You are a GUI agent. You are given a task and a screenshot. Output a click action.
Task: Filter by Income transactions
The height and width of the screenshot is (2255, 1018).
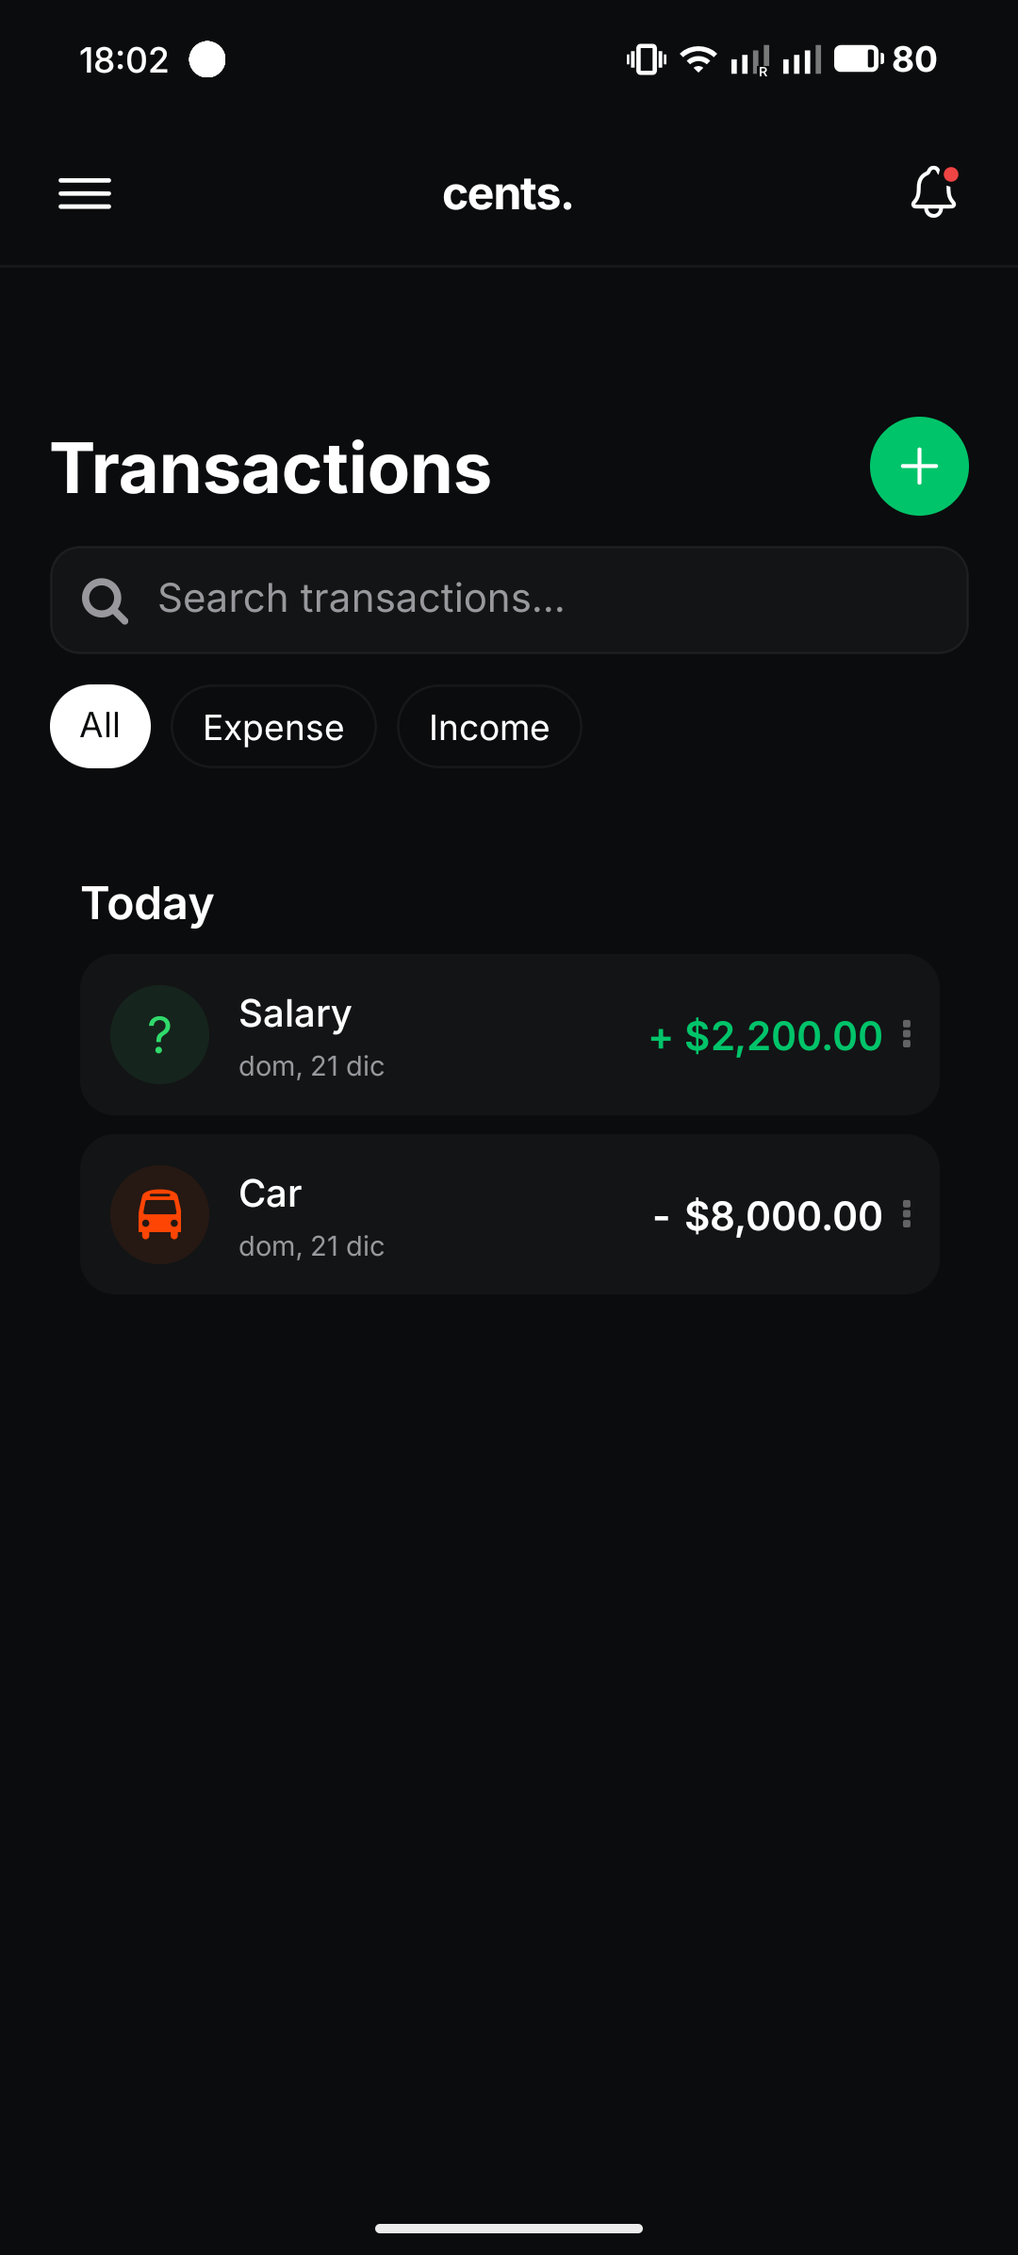[489, 727]
